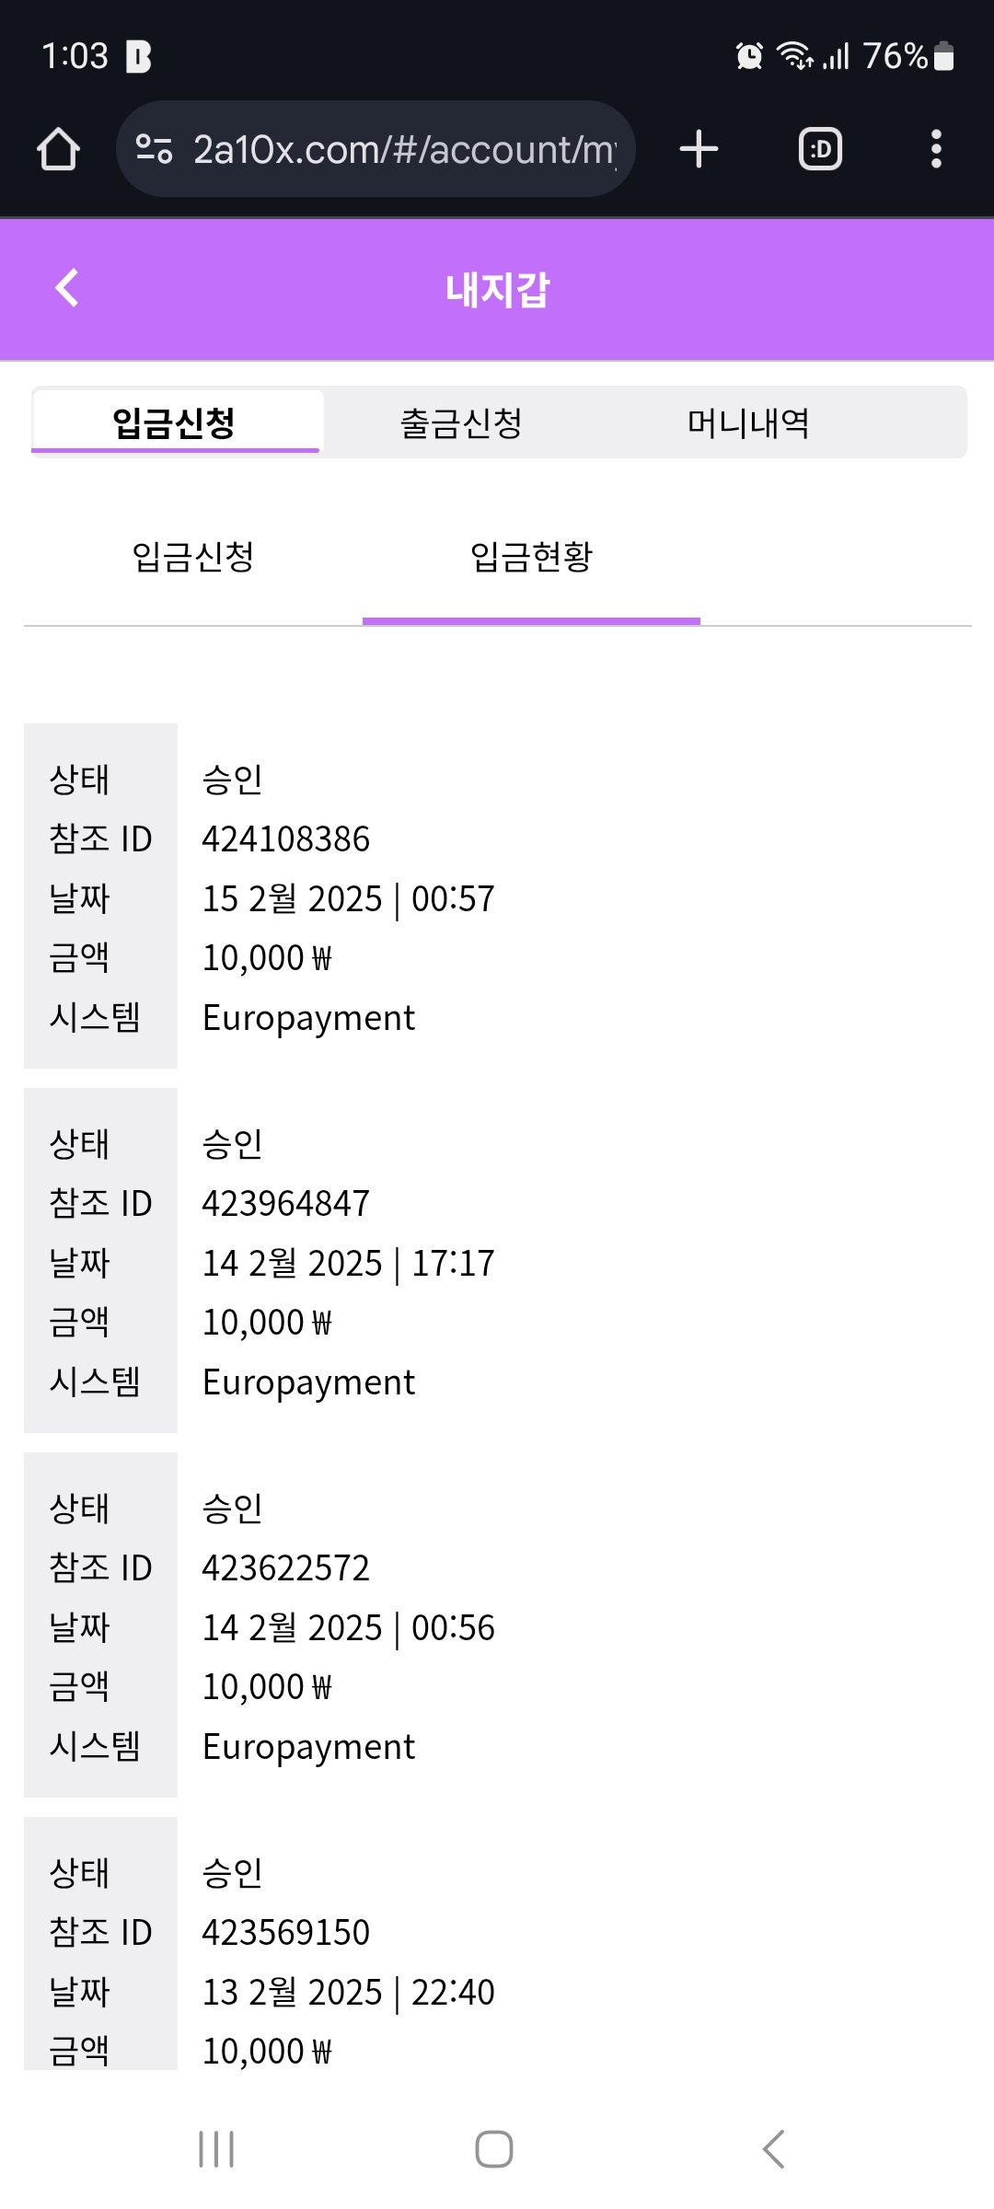Tap the browser home icon
This screenshot has height=2209, width=994.
coord(58,149)
